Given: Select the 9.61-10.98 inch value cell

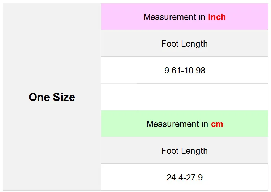Looking at the screenshot, I should (x=185, y=70).
